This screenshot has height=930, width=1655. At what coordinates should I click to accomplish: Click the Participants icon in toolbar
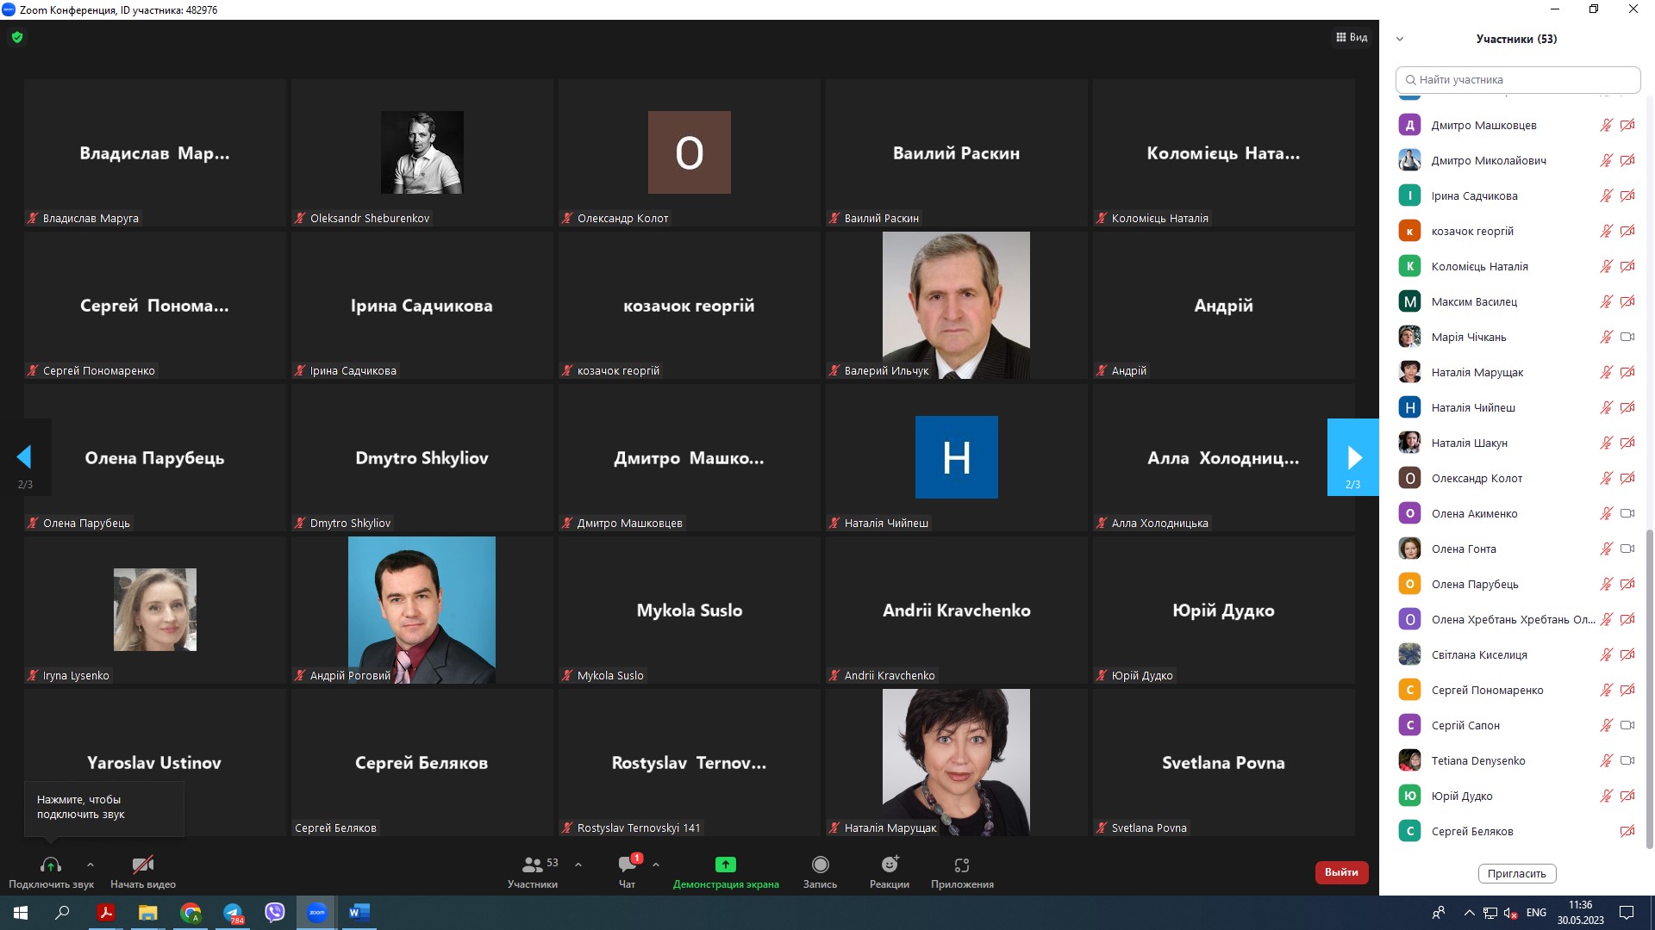pyautogui.click(x=533, y=865)
